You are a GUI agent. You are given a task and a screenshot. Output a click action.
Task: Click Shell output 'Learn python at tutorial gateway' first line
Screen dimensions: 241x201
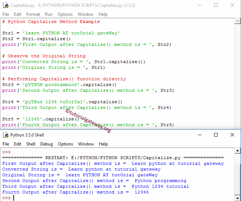click(x=113, y=163)
